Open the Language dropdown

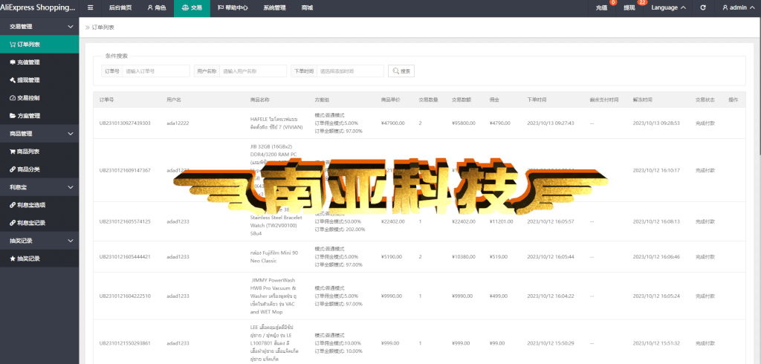point(668,7)
